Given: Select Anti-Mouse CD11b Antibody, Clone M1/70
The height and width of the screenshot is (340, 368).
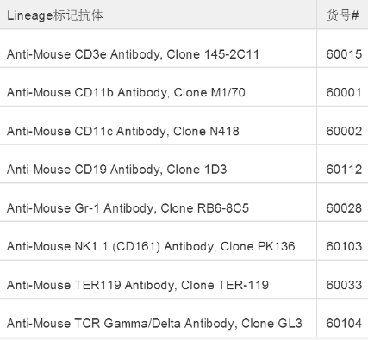Looking at the screenshot, I should pos(126,92).
